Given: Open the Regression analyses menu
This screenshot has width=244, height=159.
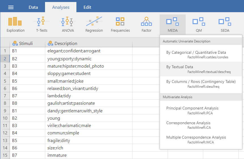Looking at the screenshot, I should click(94, 25).
